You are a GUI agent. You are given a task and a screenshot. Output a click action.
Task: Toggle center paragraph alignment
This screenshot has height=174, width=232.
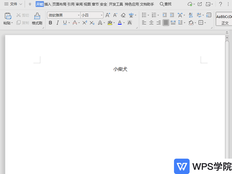point(151,23)
